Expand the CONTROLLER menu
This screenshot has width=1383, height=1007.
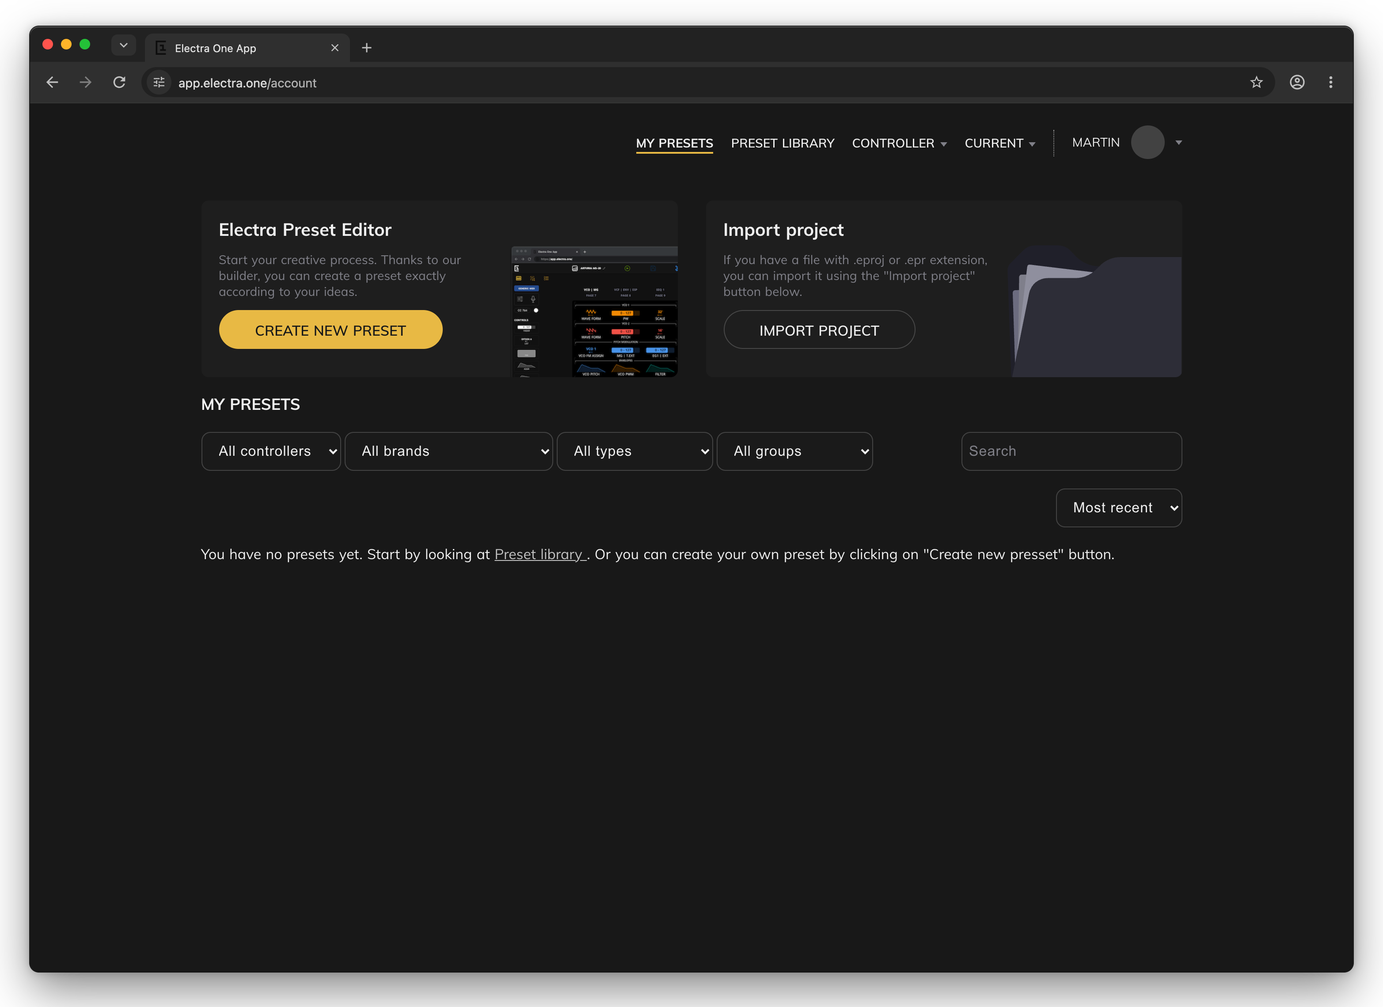(x=899, y=143)
